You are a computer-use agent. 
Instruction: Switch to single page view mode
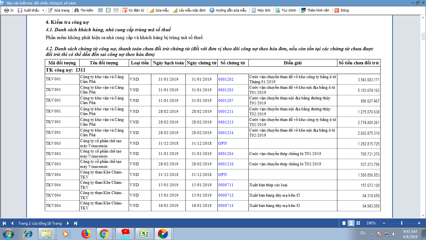click(x=344, y=223)
